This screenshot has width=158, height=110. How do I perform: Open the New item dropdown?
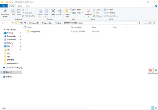coord(76,10)
